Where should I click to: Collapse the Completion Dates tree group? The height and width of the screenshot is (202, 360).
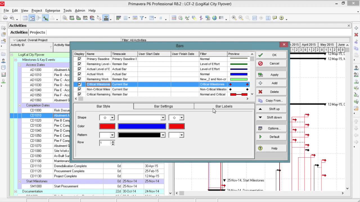point(20,105)
